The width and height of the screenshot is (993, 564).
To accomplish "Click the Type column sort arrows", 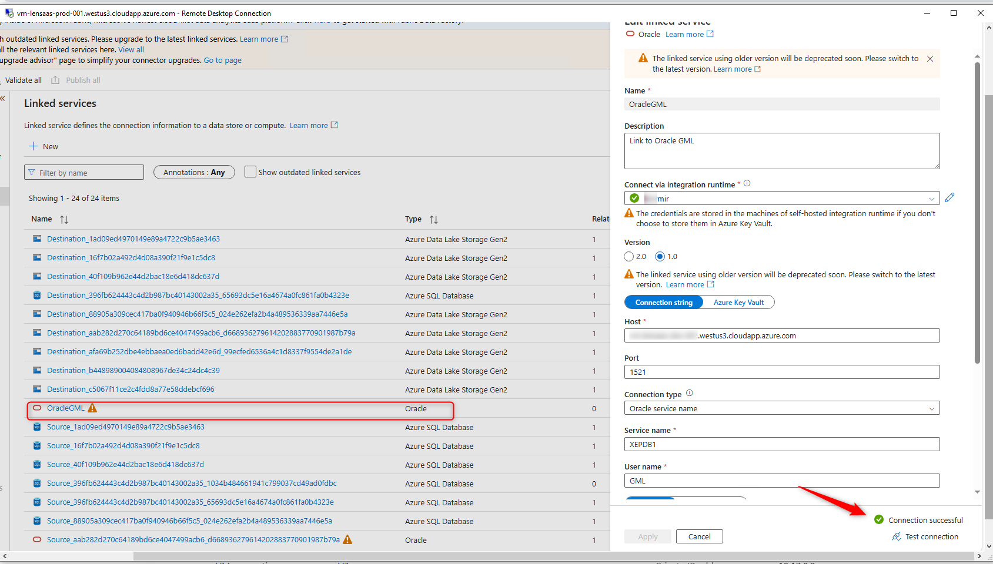I will [x=434, y=219].
